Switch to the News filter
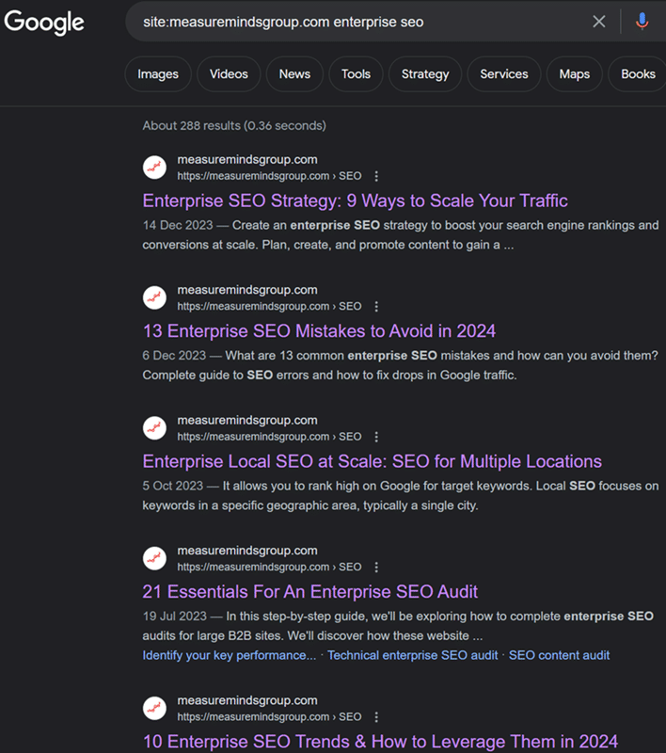The height and width of the screenshot is (753, 666). pos(294,74)
